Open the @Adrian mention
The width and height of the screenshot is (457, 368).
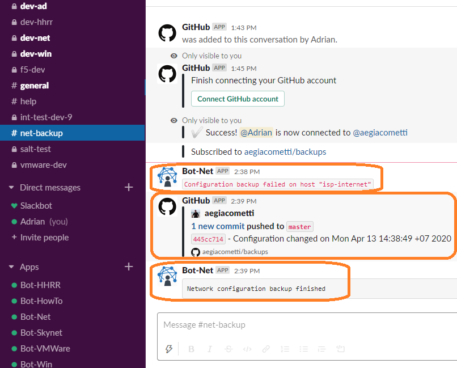(256, 133)
